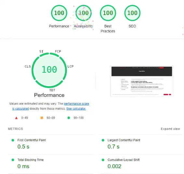Screen dimensions: 184x174
Task: Click Total Blocking Time metric label
Action: click(x=31, y=160)
